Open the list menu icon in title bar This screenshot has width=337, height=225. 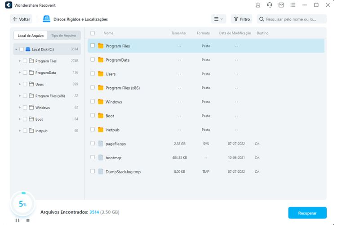[293, 5]
